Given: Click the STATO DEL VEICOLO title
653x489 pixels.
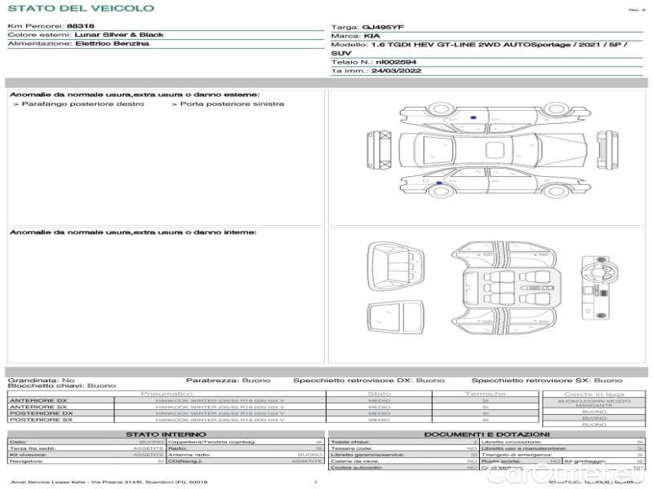Looking at the screenshot, I should click(x=80, y=8).
